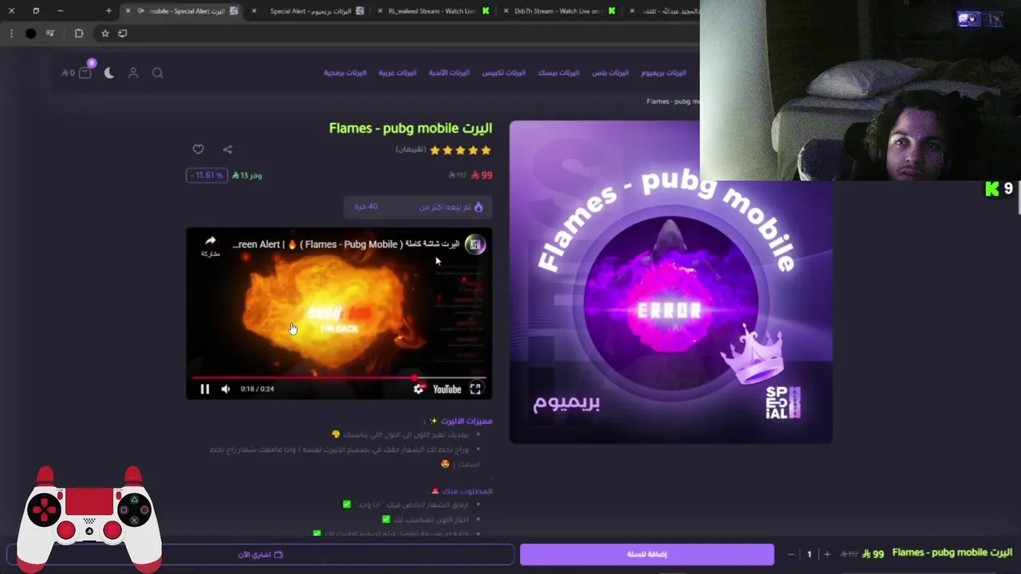Increase quantity with the plus stepper

[x=827, y=554]
